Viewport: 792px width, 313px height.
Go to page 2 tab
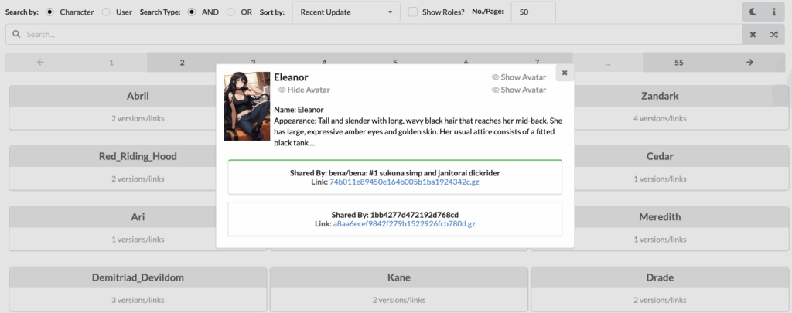tap(183, 63)
